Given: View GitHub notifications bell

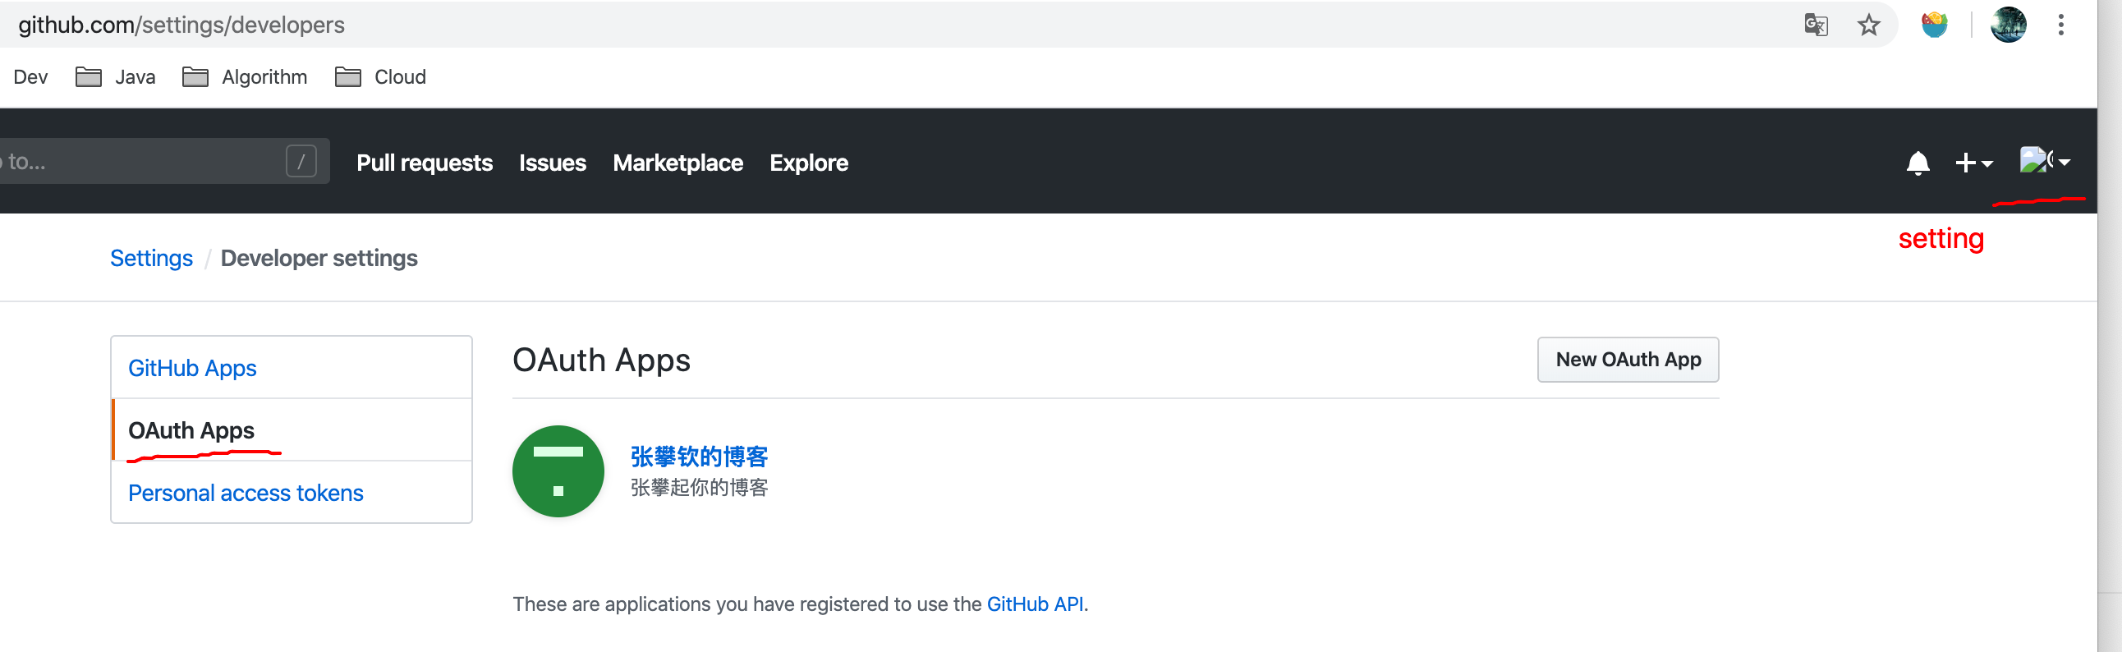Looking at the screenshot, I should tap(1918, 163).
